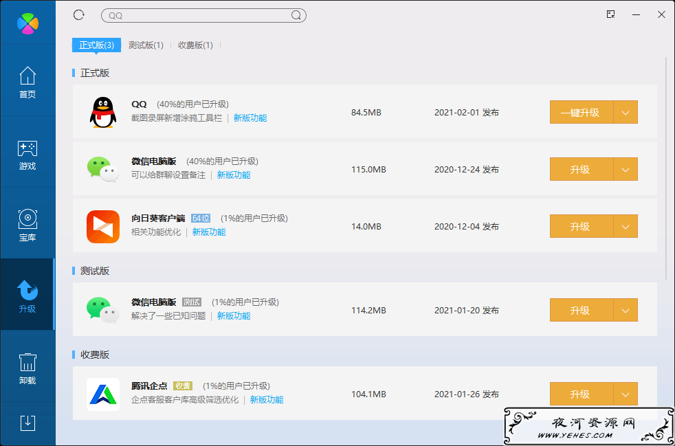Click the 2020-12-24 发布 date text
The height and width of the screenshot is (446, 675).
467,170
